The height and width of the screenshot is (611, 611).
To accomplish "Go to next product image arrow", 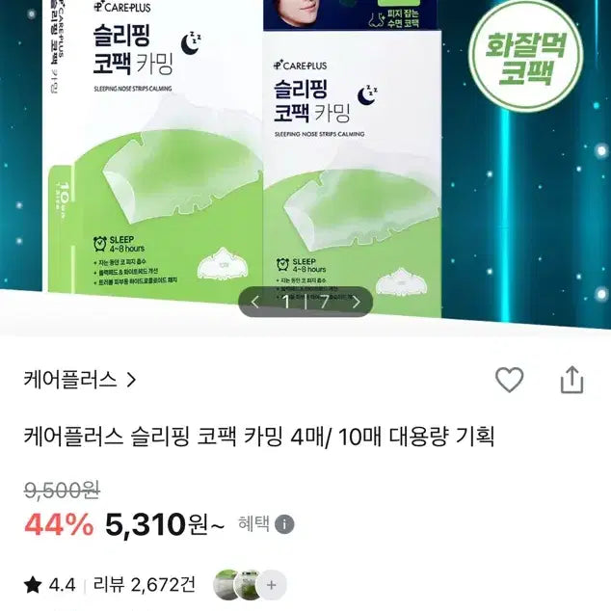I will (x=356, y=302).
